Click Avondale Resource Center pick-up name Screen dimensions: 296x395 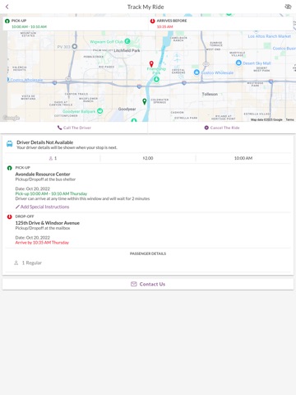point(43,174)
